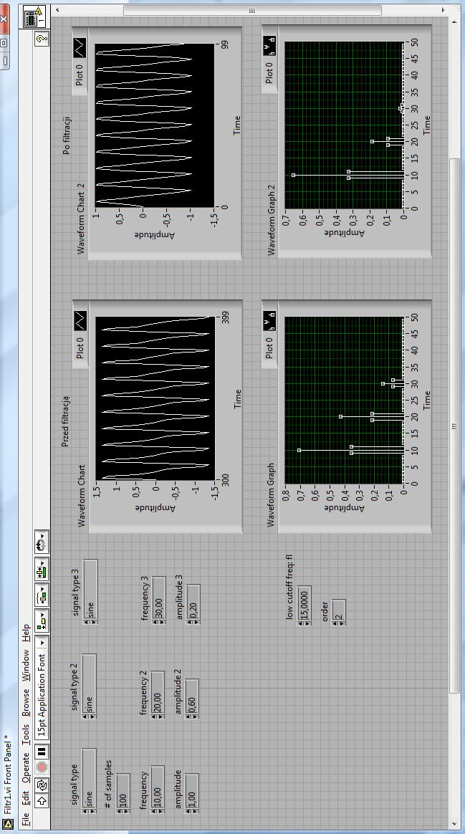The image size is (465, 834).
Task: Open the File menu
Action: click(26, 818)
